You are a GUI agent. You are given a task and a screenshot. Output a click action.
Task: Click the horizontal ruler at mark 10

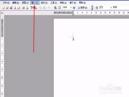pos(96,13)
